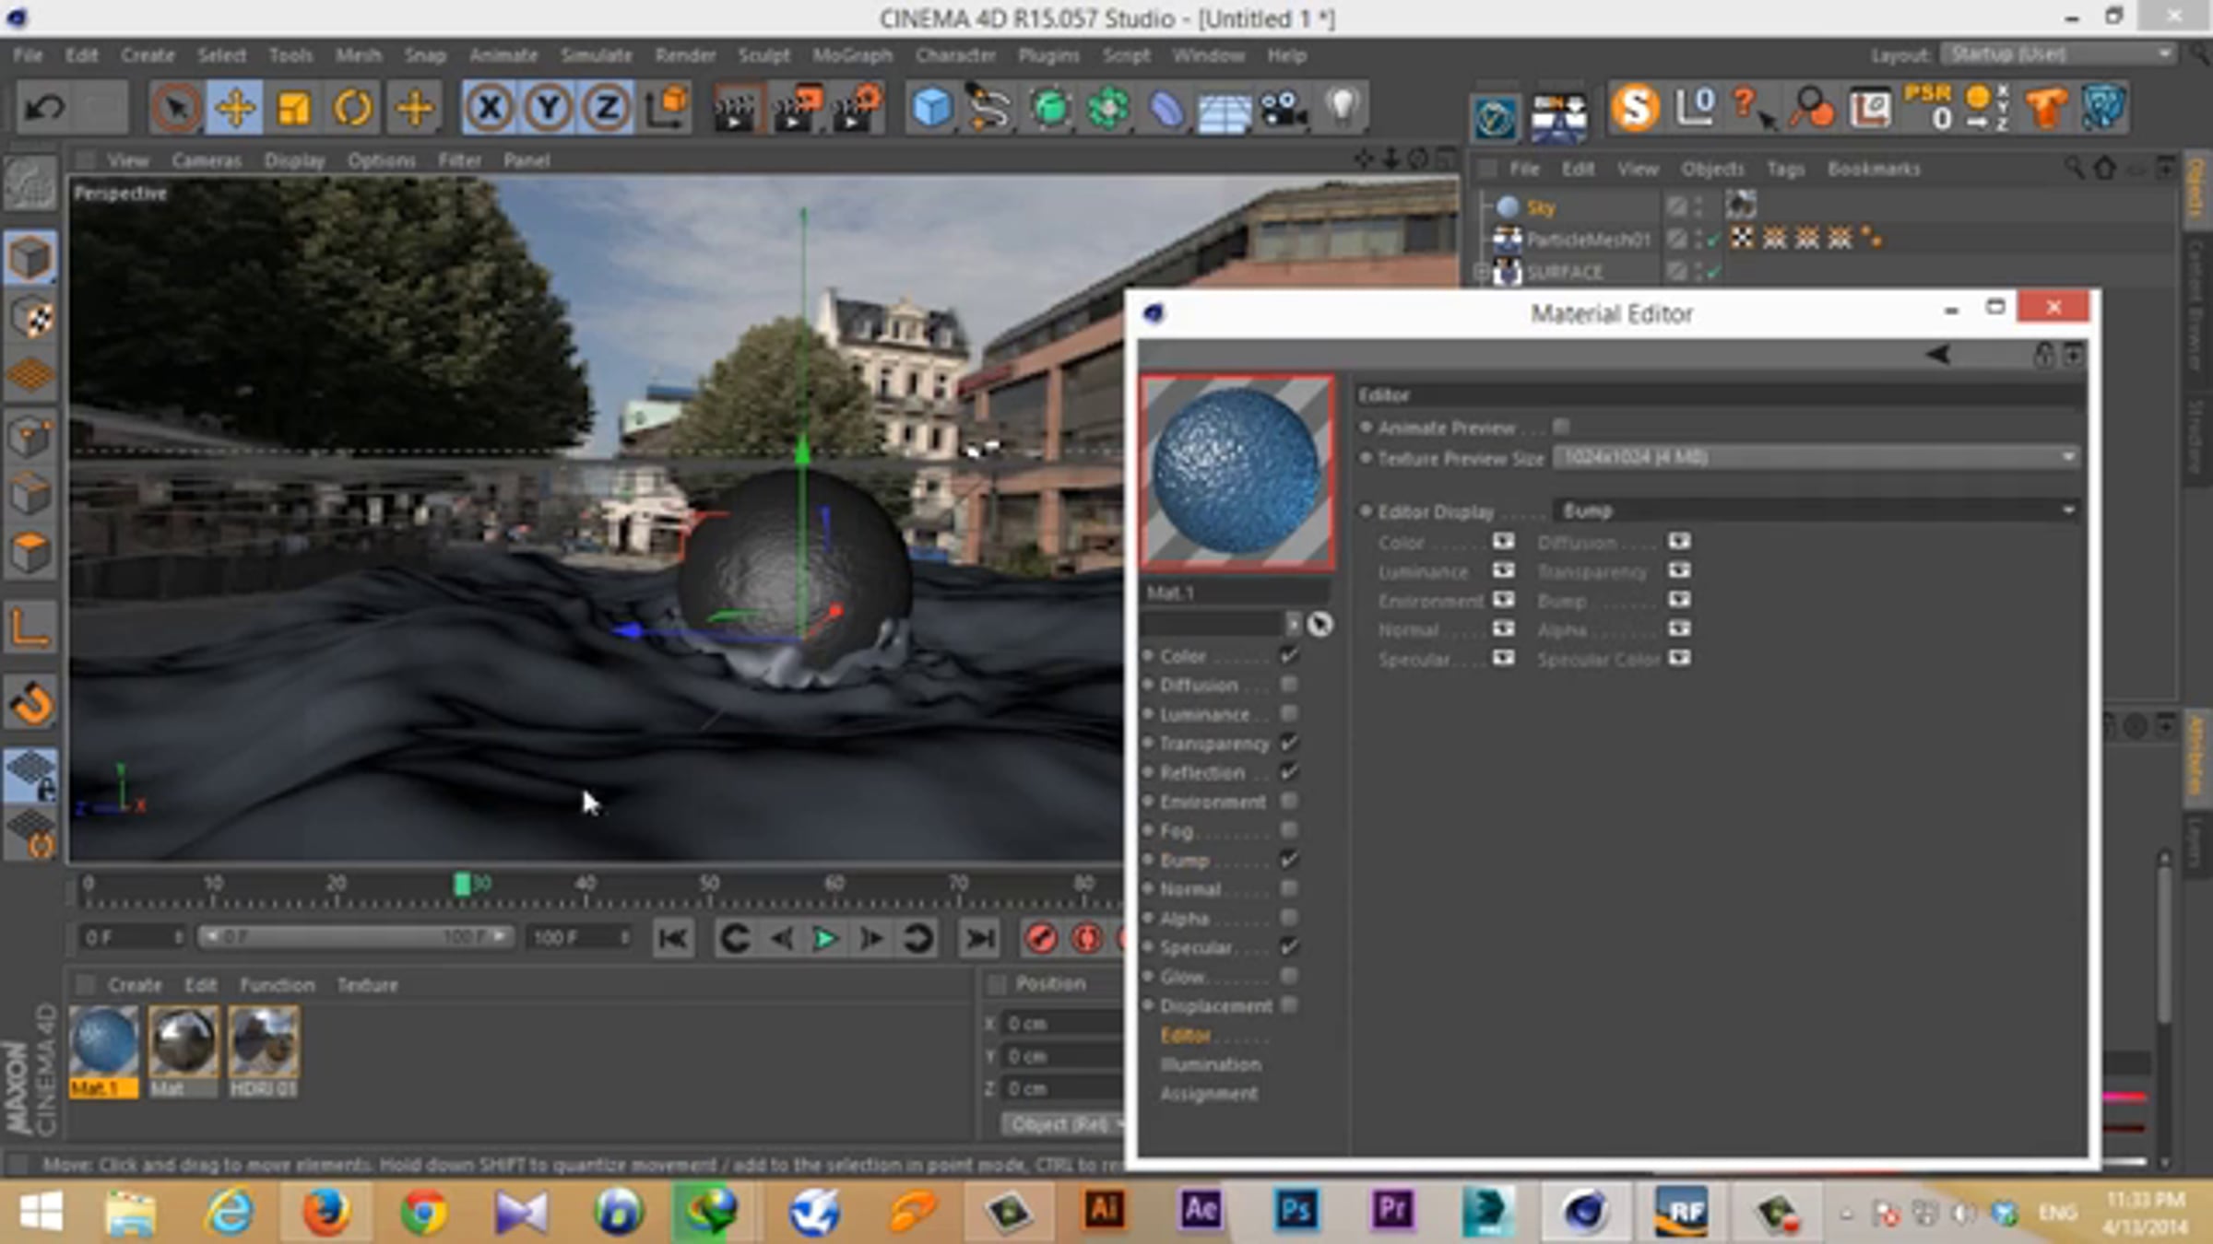2213x1244 pixels.
Task: Select the Sky object in Object Manager
Action: 1540,207
